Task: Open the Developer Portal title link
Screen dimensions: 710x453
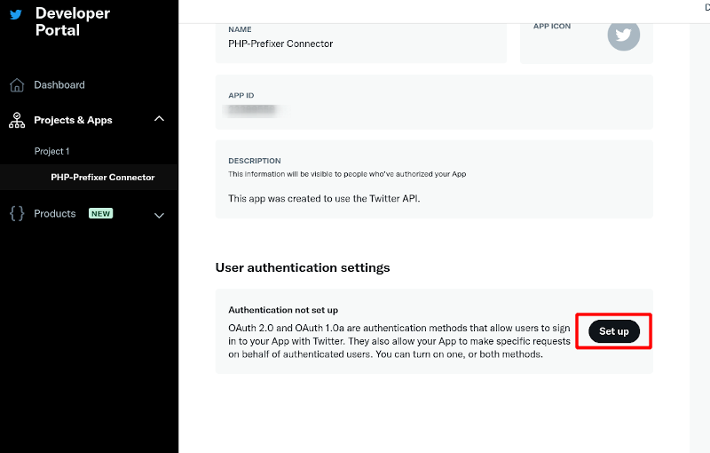Action: coord(73,21)
